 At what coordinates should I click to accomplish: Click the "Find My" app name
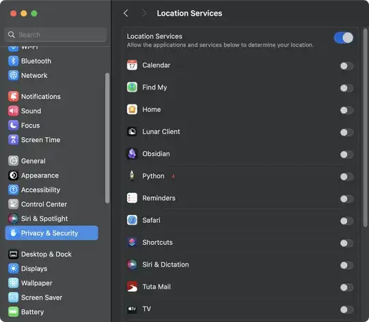[x=154, y=87]
